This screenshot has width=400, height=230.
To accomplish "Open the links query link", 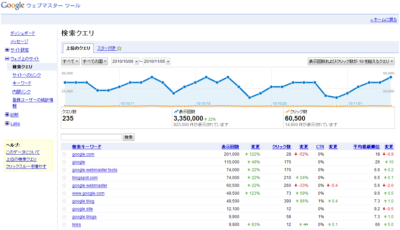I will (x=77, y=225).
